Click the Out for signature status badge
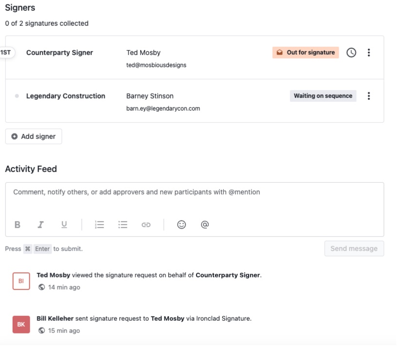This screenshot has width=401, height=350. (x=306, y=53)
